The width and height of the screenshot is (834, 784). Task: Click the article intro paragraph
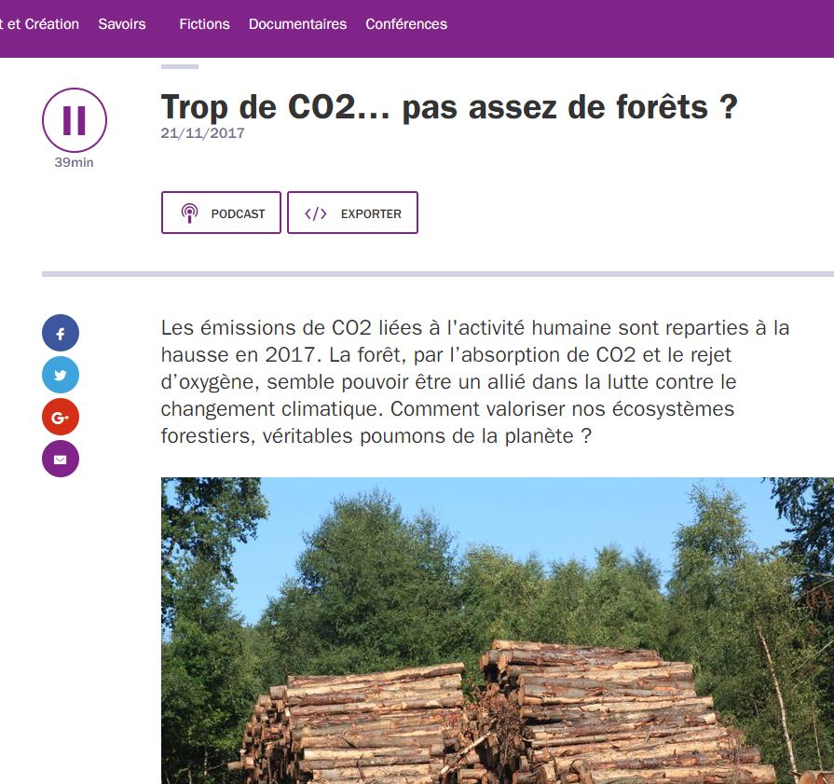[x=475, y=381]
